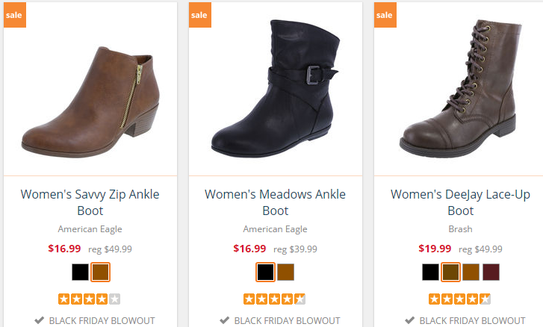Image resolution: width=543 pixels, height=327 pixels.
Task: Click the sale badge on DeeJay Lace-Up boot
Action: [x=384, y=15]
